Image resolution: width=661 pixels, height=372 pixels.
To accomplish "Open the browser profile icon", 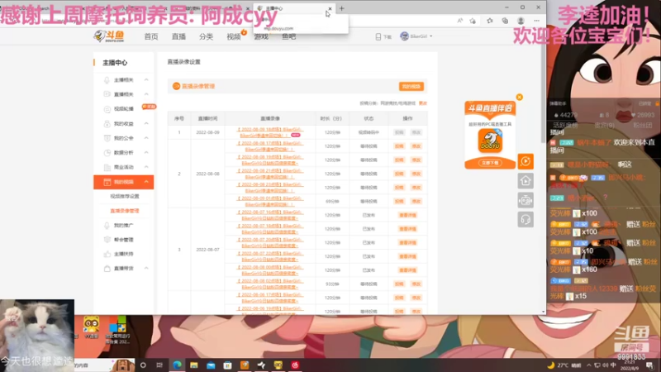I will 521,21.
